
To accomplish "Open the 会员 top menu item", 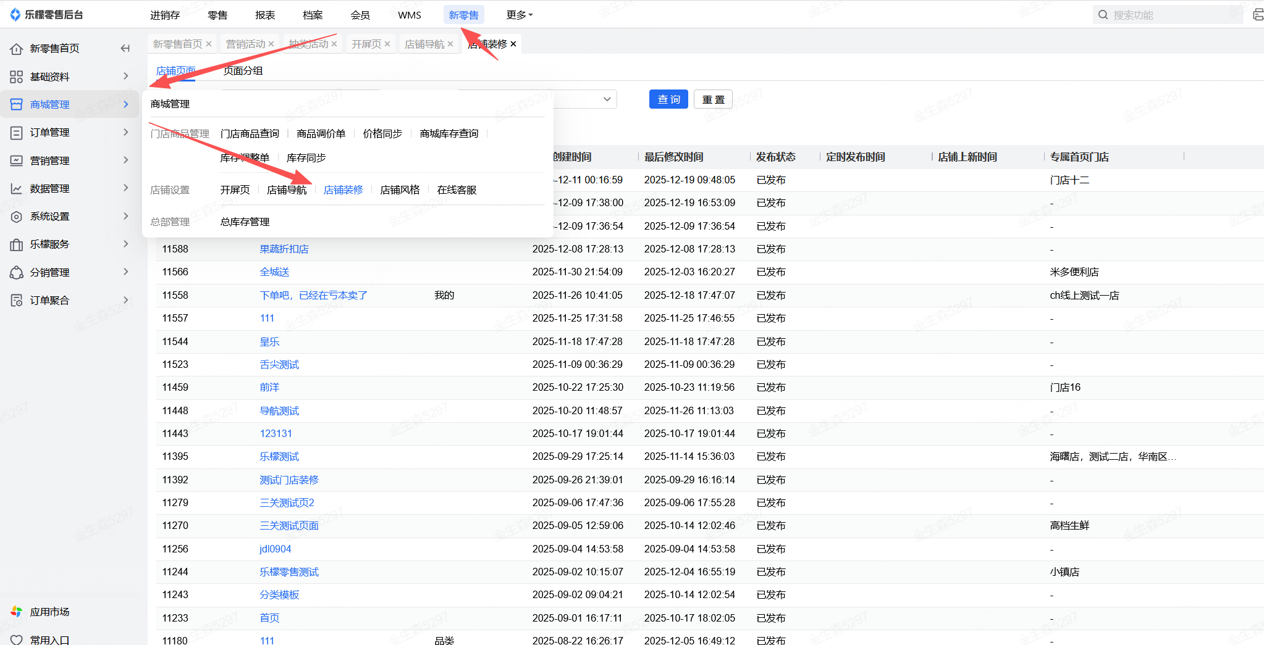I will tap(360, 15).
